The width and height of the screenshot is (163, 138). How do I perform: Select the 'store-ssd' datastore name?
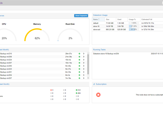click(x=97, y=29)
